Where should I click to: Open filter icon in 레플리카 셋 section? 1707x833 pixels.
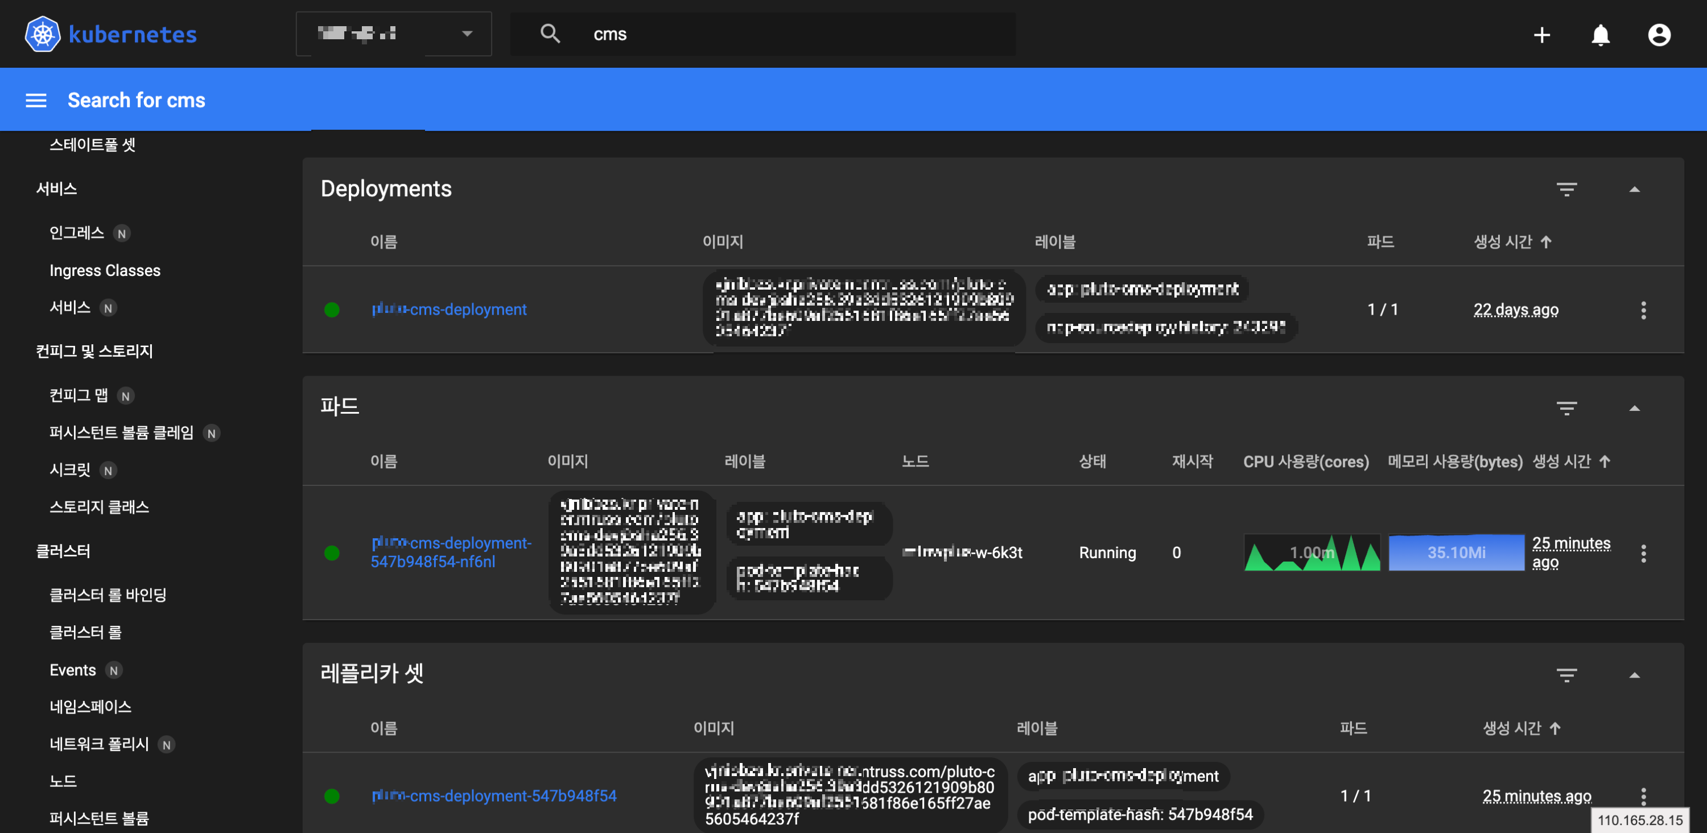click(x=1566, y=675)
